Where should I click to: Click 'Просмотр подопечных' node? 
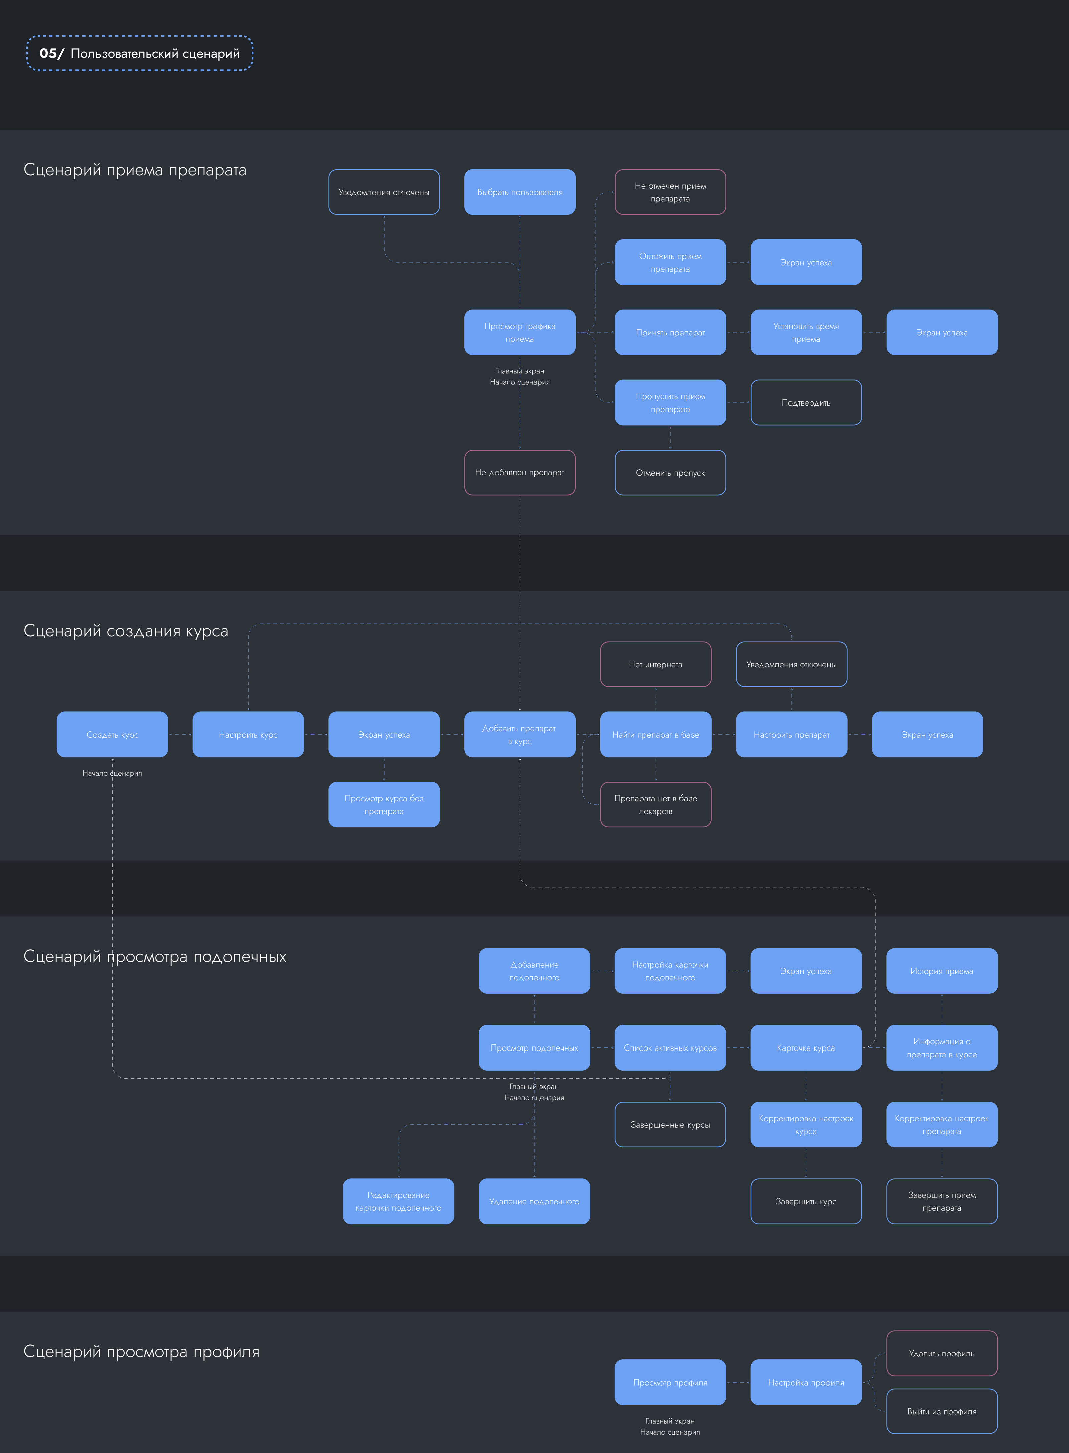pyautogui.click(x=534, y=1048)
